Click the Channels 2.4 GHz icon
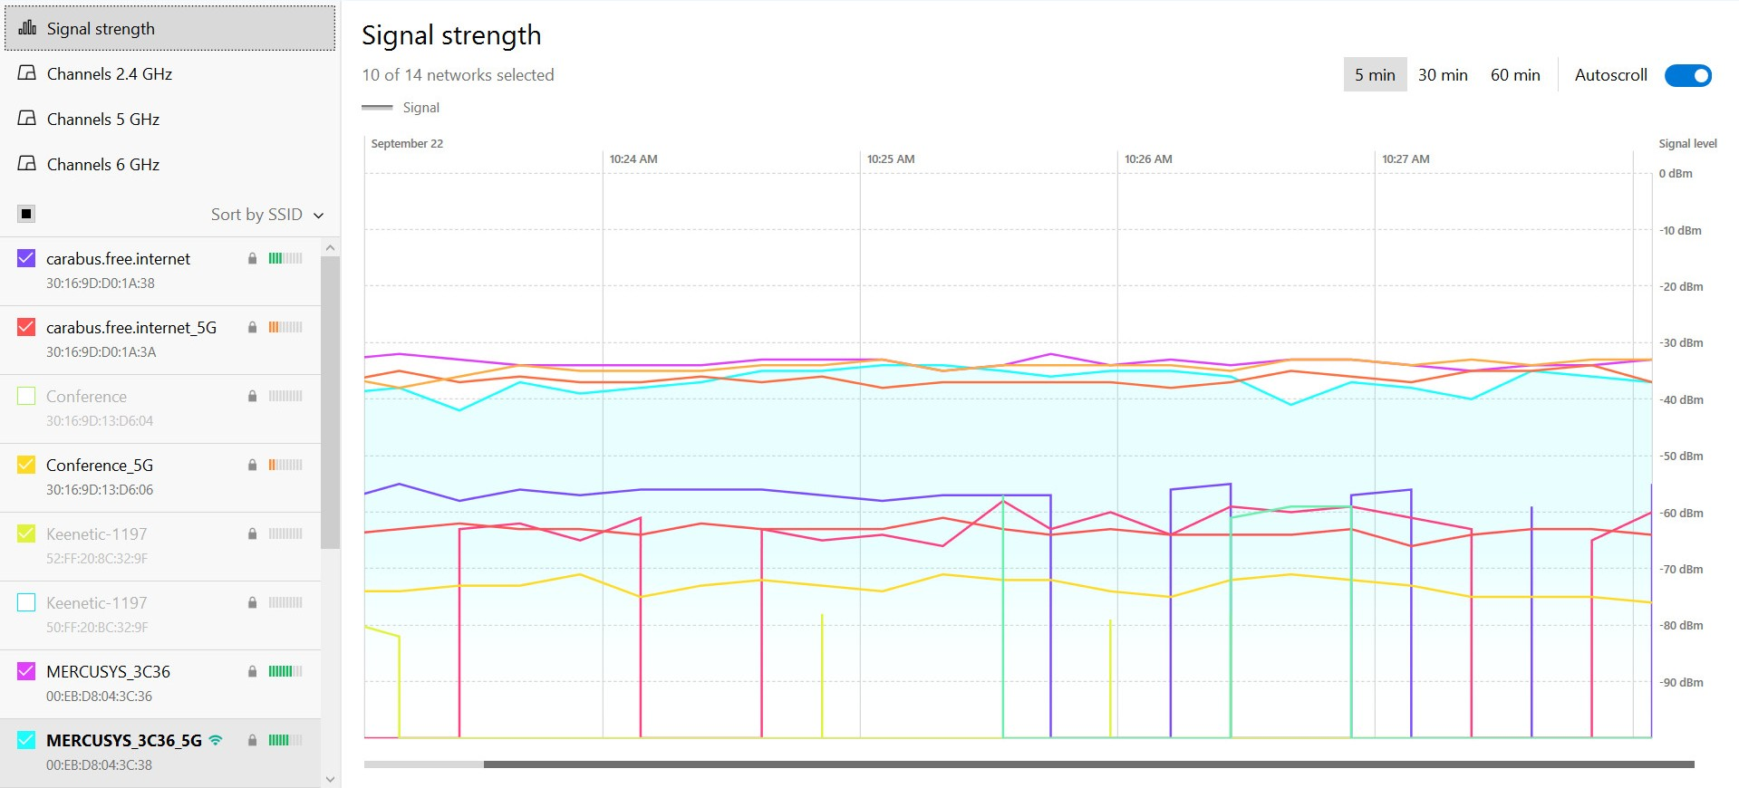Image resolution: width=1739 pixels, height=788 pixels. 27,73
